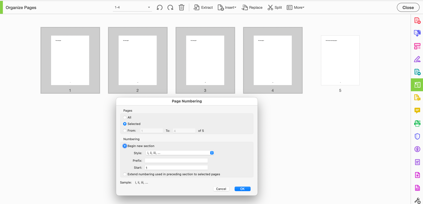The height and width of the screenshot is (204, 423).
Task: Rotate pages counterclockwise
Action: click(x=159, y=7)
